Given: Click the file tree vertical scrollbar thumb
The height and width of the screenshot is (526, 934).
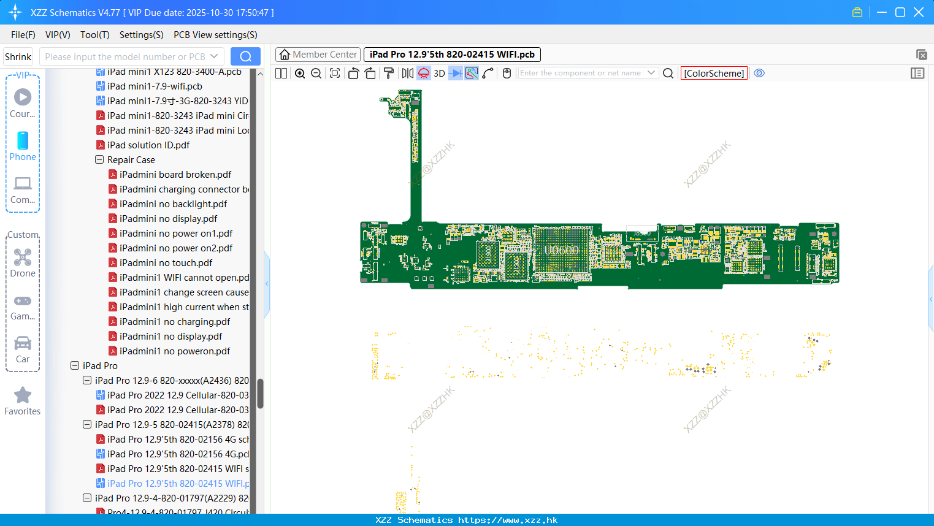Looking at the screenshot, I should click(260, 394).
